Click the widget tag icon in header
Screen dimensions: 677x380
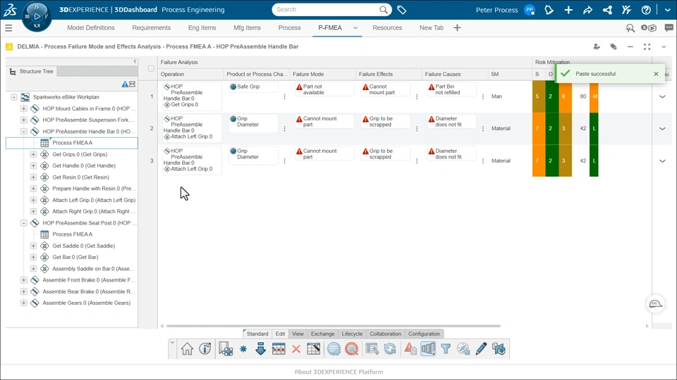(613, 46)
